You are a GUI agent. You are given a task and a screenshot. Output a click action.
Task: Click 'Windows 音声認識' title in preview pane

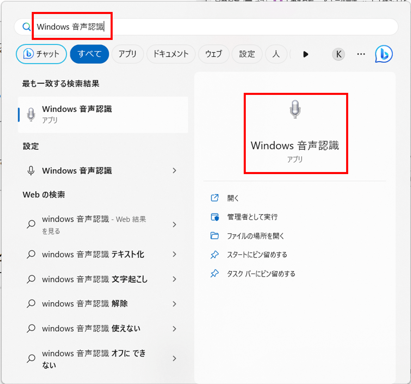[295, 146]
